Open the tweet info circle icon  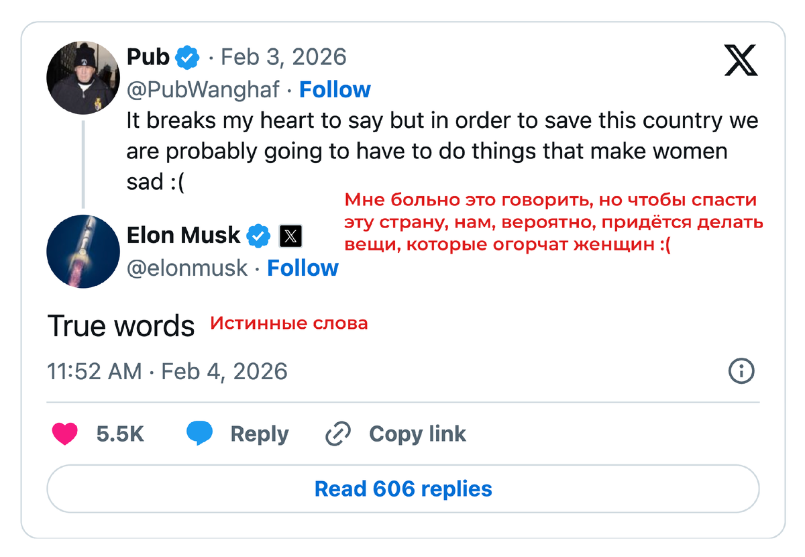pyautogui.click(x=741, y=371)
